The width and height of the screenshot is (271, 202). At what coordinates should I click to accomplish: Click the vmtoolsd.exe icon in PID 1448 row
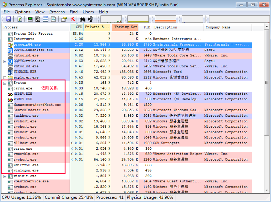pyautogui.click(x=10, y=56)
